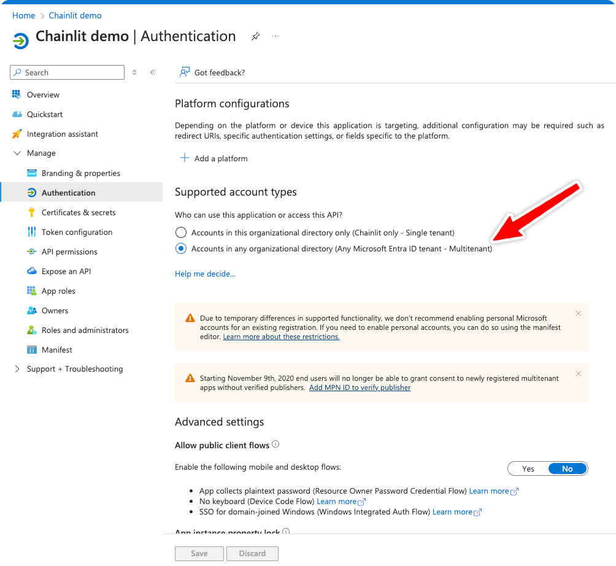Click Learn more for Resource Owner Password flow
Image resolution: width=616 pixels, height=566 pixels.
(489, 491)
